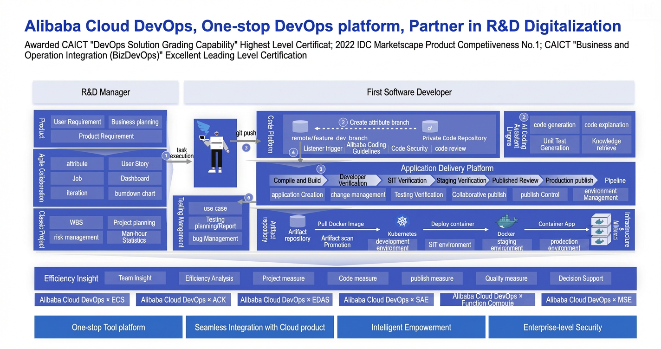
Task: Open the Efficiency Analysis item
Action: point(209,278)
